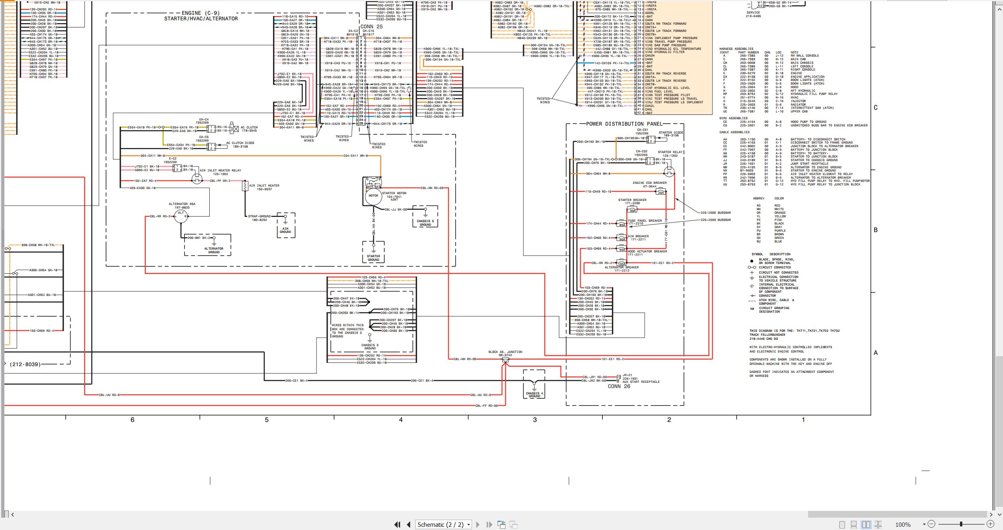Click the ABBREV column heading in legend
The image size is (1003, 530).
pos(759,198)
